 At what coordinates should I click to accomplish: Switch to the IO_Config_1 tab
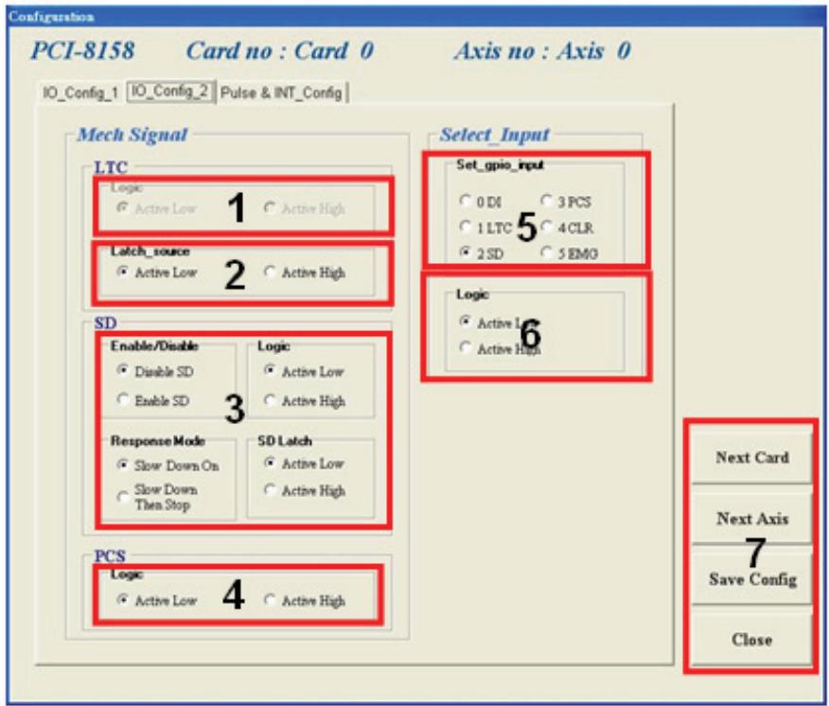tap(79, 93)
